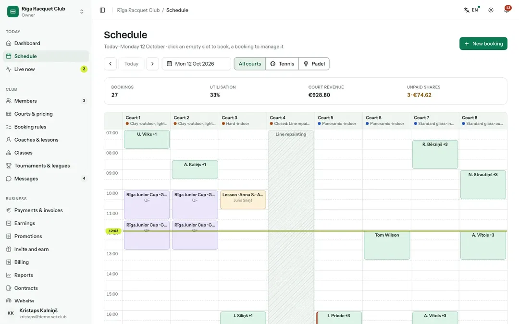Open Live now in sidebar

click(x=46, y=69)
